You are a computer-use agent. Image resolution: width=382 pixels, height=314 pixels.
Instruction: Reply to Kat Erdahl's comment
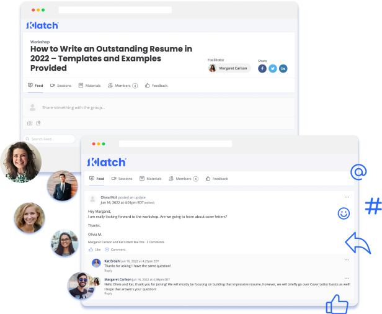[109, 271]
